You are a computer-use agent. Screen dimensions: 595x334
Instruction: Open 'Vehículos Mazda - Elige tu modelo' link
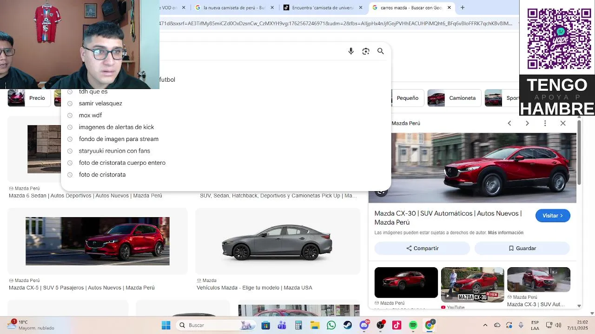pyautogui.click(x=254, y=288)
